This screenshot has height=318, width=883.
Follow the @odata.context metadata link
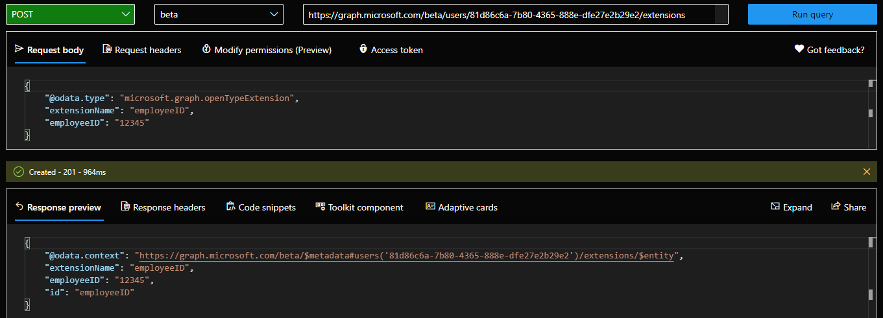pos(407,256)
